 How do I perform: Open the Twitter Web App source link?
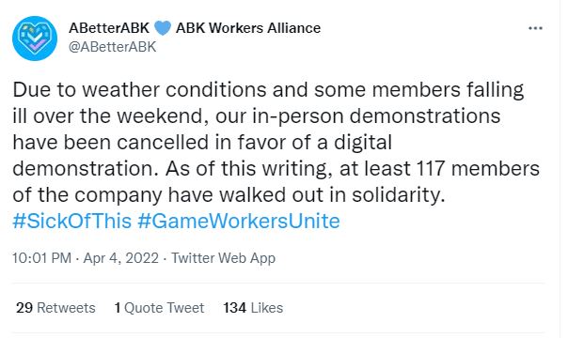(223, 258)
